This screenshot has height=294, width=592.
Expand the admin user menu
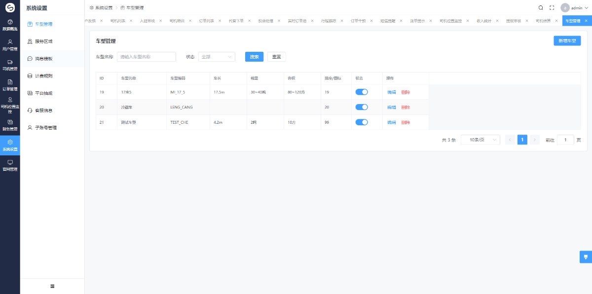pyautogui.click(x=575, y=8)
